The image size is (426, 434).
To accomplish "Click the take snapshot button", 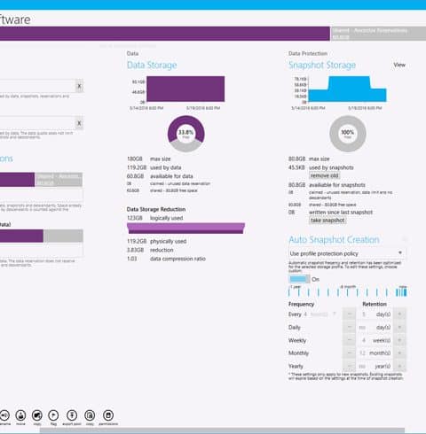I will pos(327,221).
